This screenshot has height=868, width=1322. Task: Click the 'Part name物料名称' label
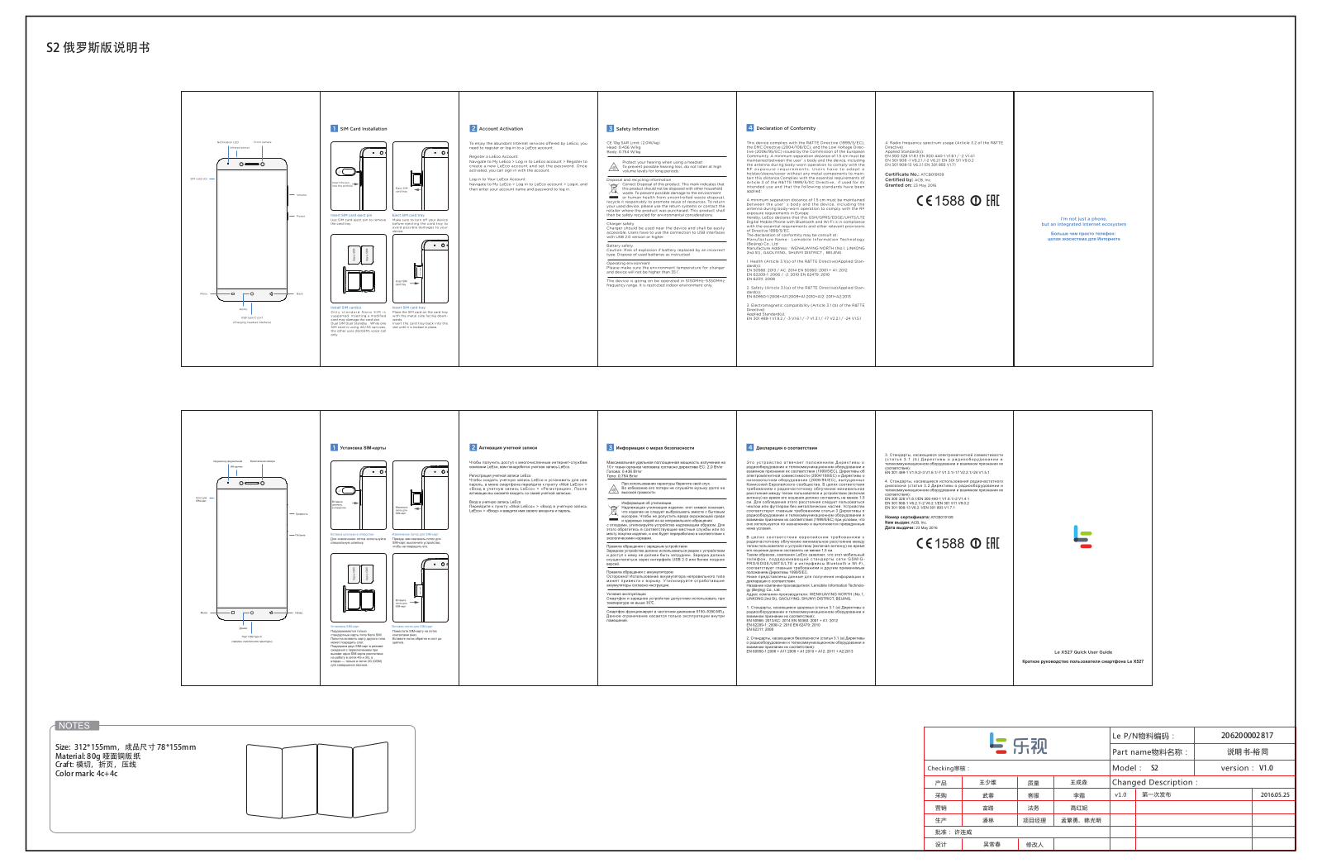click(1151, 751)
